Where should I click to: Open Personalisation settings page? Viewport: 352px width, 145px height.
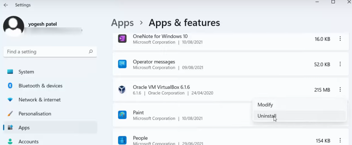(x=35, y=114)
